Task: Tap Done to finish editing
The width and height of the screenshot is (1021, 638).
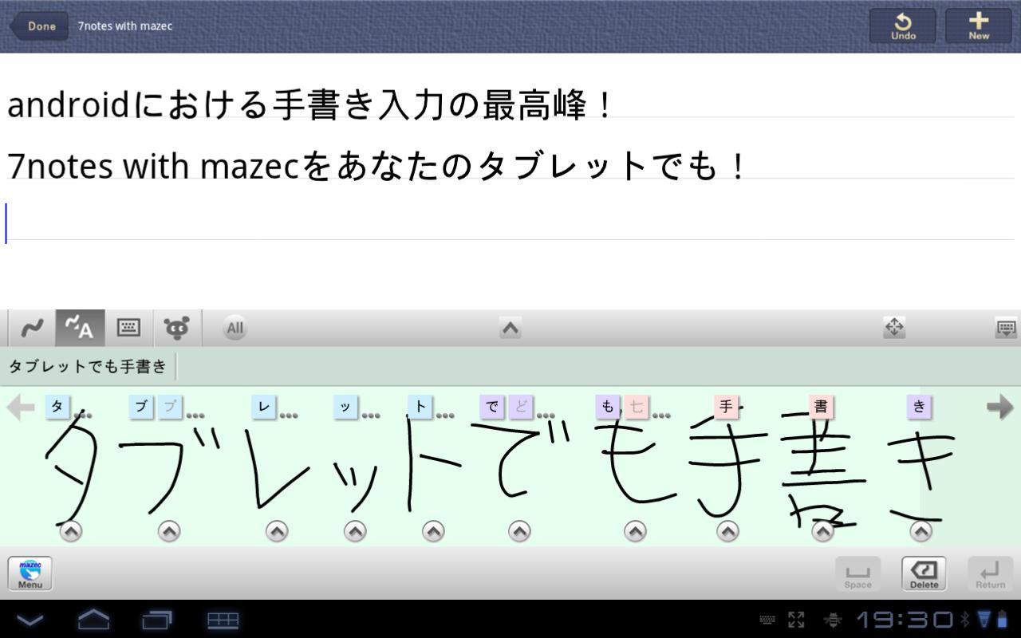Action: [40, 26]
